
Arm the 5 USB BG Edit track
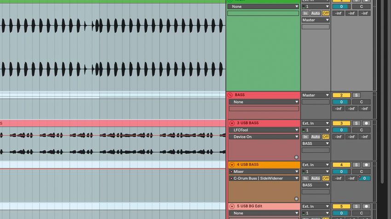366,206
